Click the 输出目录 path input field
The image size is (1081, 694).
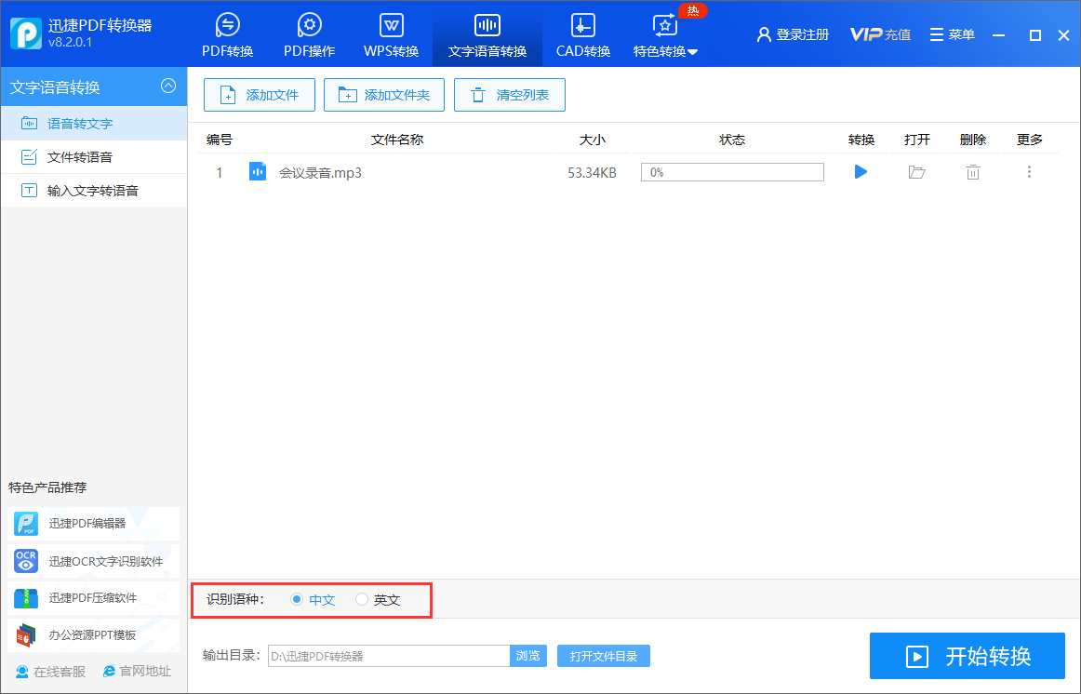click(388, 656)
